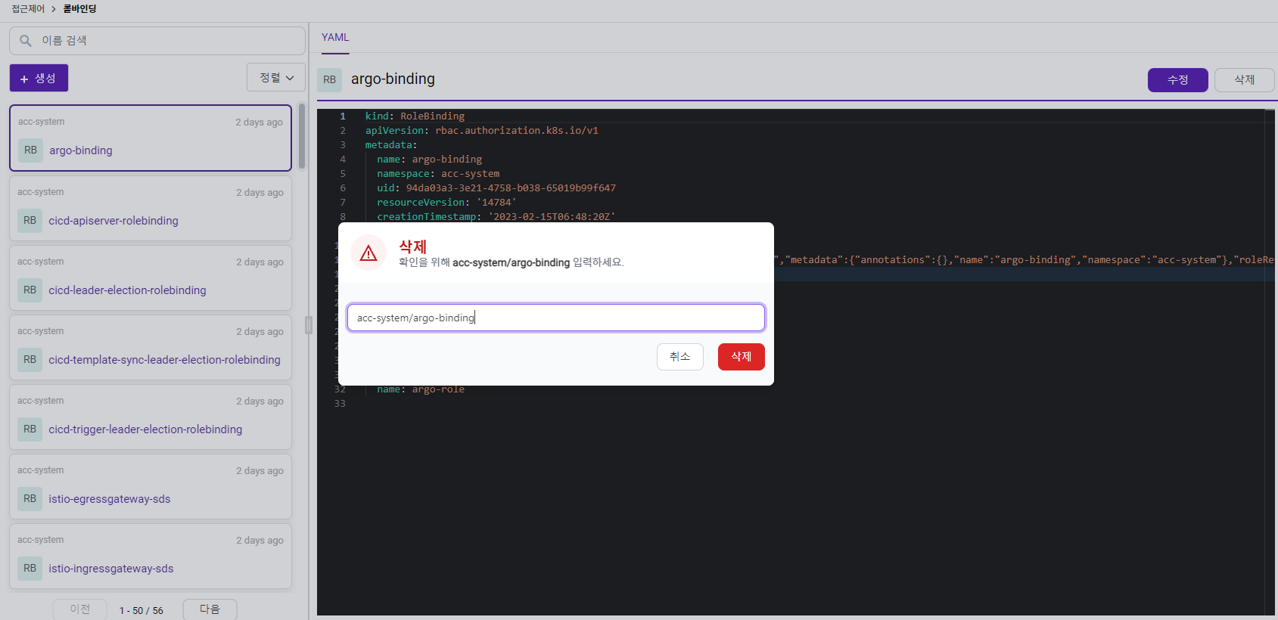
Task: Click 접근제어 breadcrumb link
Action: [x=28, y=9]
